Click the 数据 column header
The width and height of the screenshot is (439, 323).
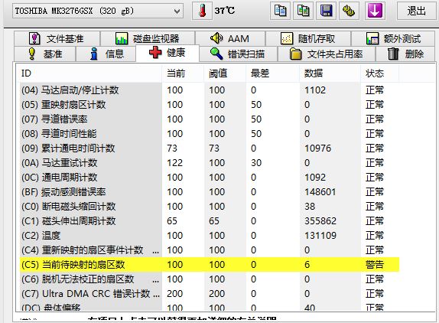pos(330,73)
